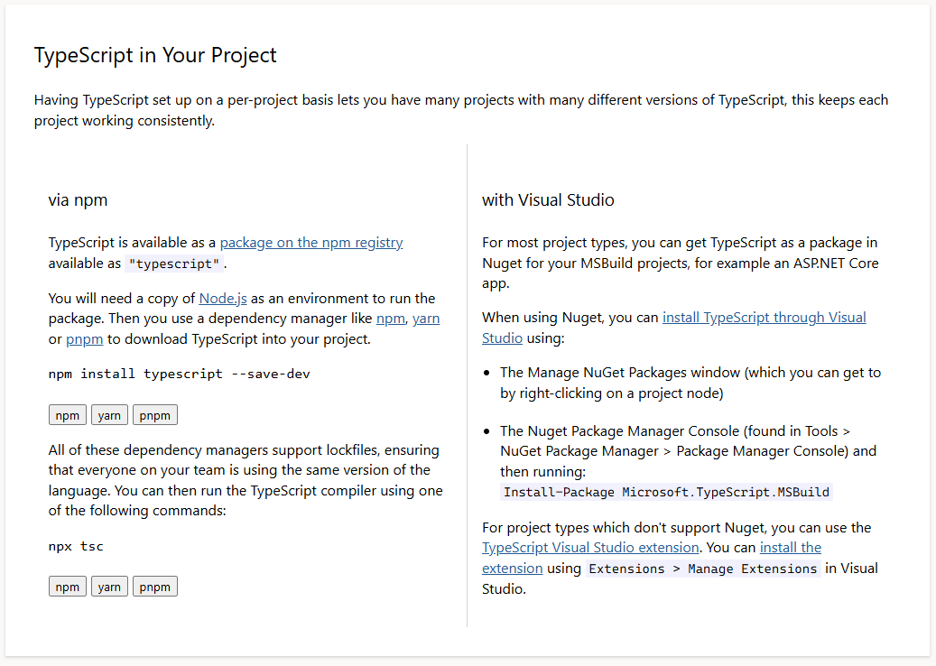
Task: Open the package on the npm registry link
Action: (x=310, y=242)
